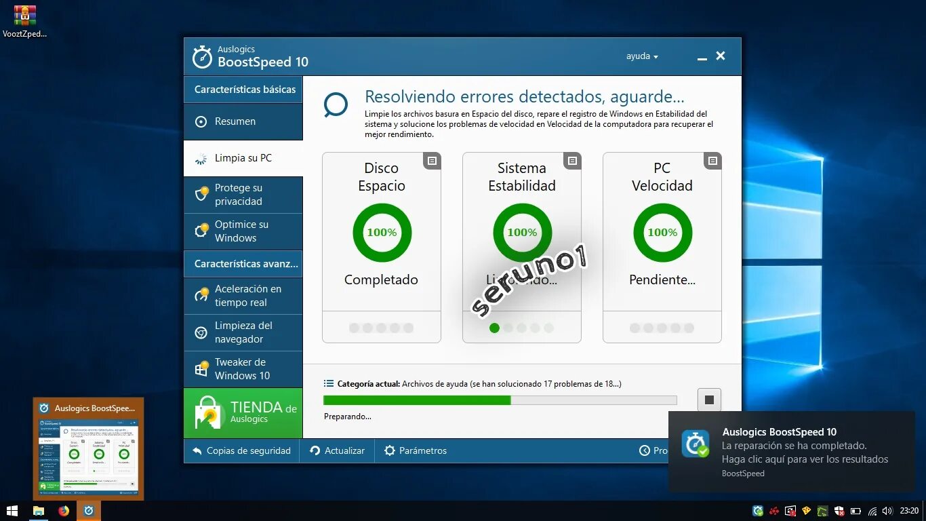Image resolution: width=926 pixels, height=521 pixels.
Task: Open the Resumen section
Action: click(243, 121)
